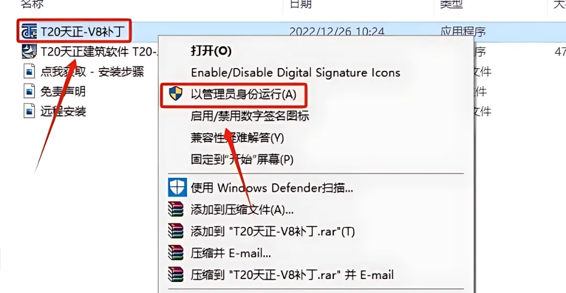The width and height of the screenshot is (566, 293).
Task: Click the Windows Defender shield icon
Action: (x=177, y=187)
